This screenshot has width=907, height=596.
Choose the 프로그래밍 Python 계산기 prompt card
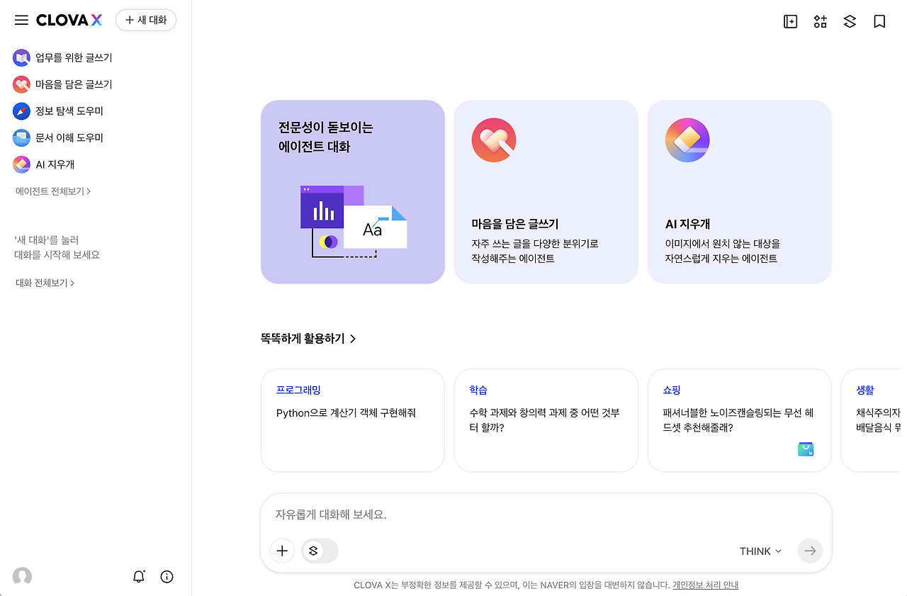[353, 420]
